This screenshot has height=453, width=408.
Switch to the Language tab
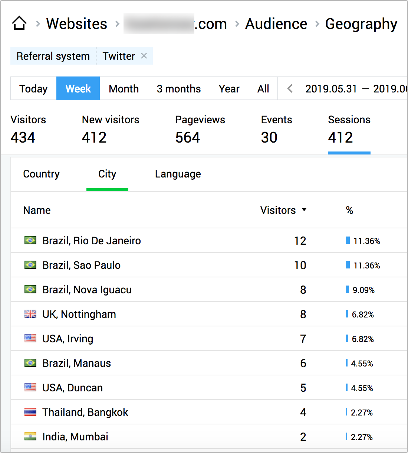[178, 174]
